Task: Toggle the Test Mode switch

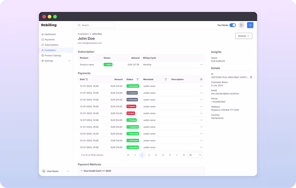Action: pyautogui.click(x=232, y=25)
